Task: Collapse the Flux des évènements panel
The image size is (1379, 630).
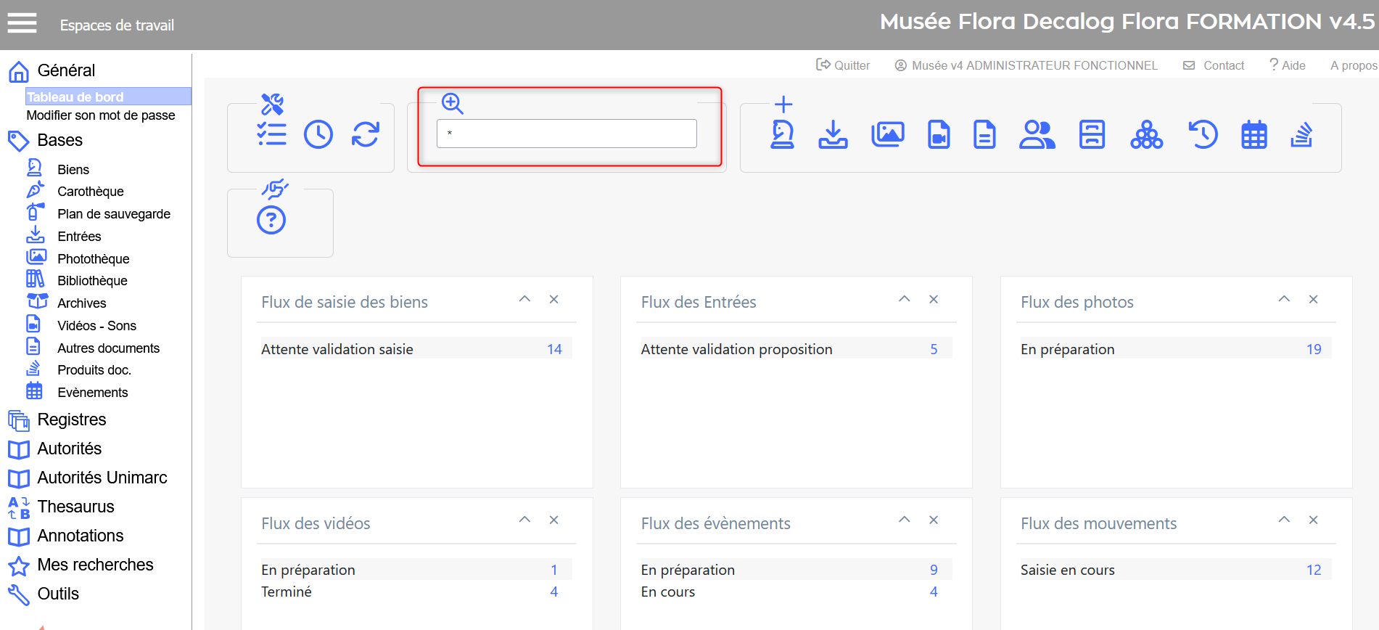Action: (x=905, y=520)
